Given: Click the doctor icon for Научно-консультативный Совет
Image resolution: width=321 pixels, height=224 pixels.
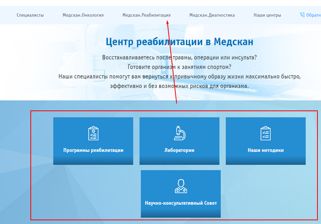Looking at the screenshot, I should click(x=181, y=186).
